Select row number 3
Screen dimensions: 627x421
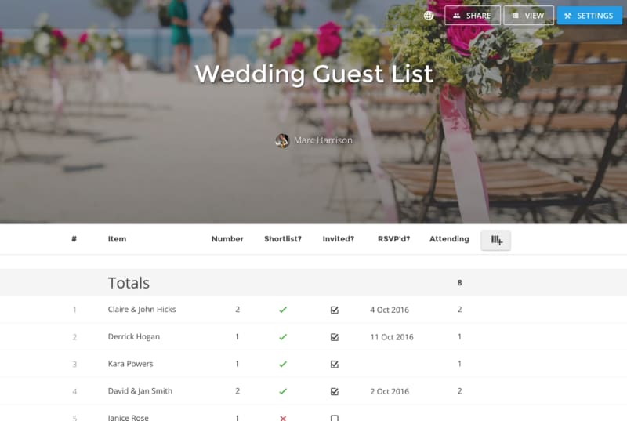(x=74, y=365)
